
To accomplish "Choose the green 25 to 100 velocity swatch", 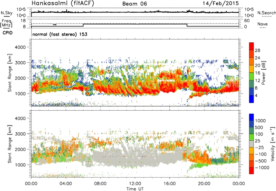I will pos(252,137).
